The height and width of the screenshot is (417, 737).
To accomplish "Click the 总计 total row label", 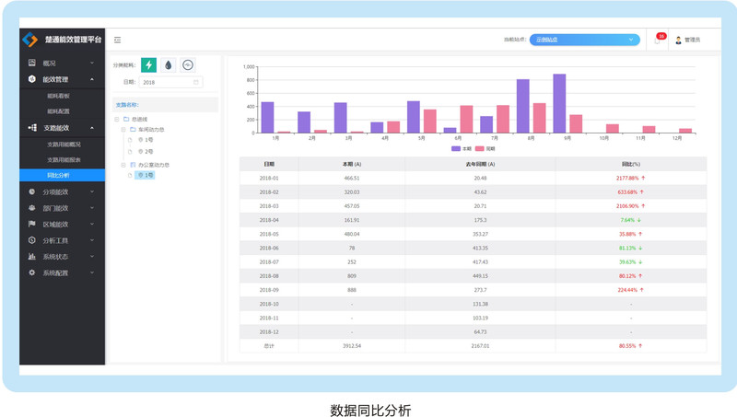I will coord(269,346).
